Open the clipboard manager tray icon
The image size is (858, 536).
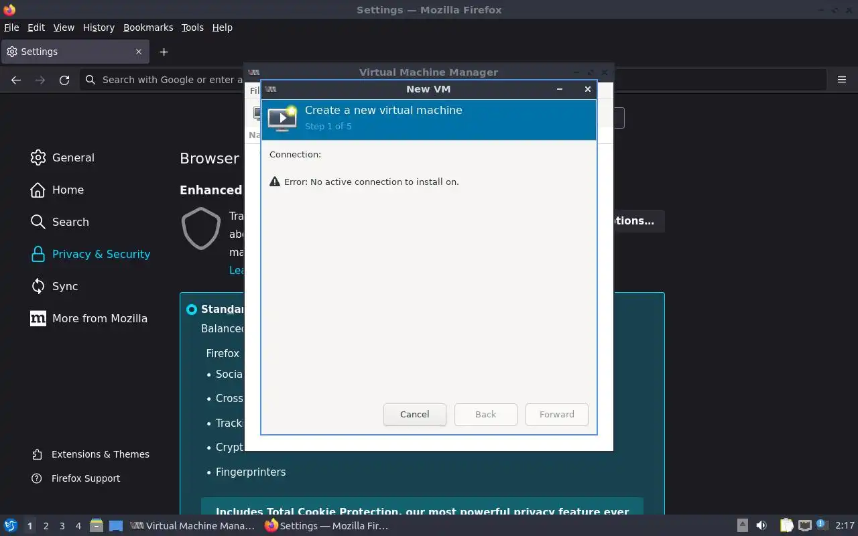coord(786,526)
